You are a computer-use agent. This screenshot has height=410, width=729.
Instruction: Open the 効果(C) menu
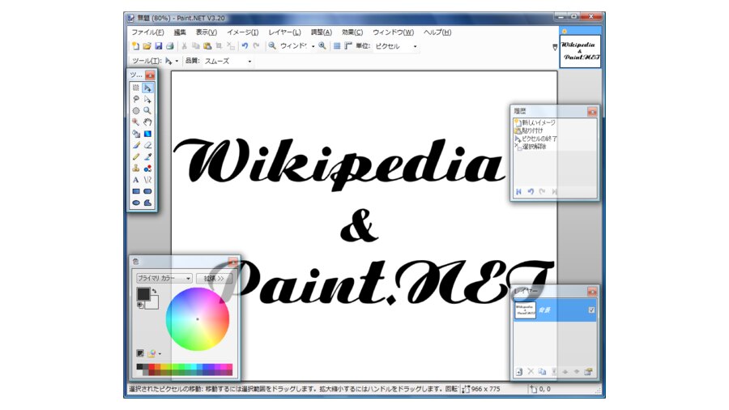point(352,32)
